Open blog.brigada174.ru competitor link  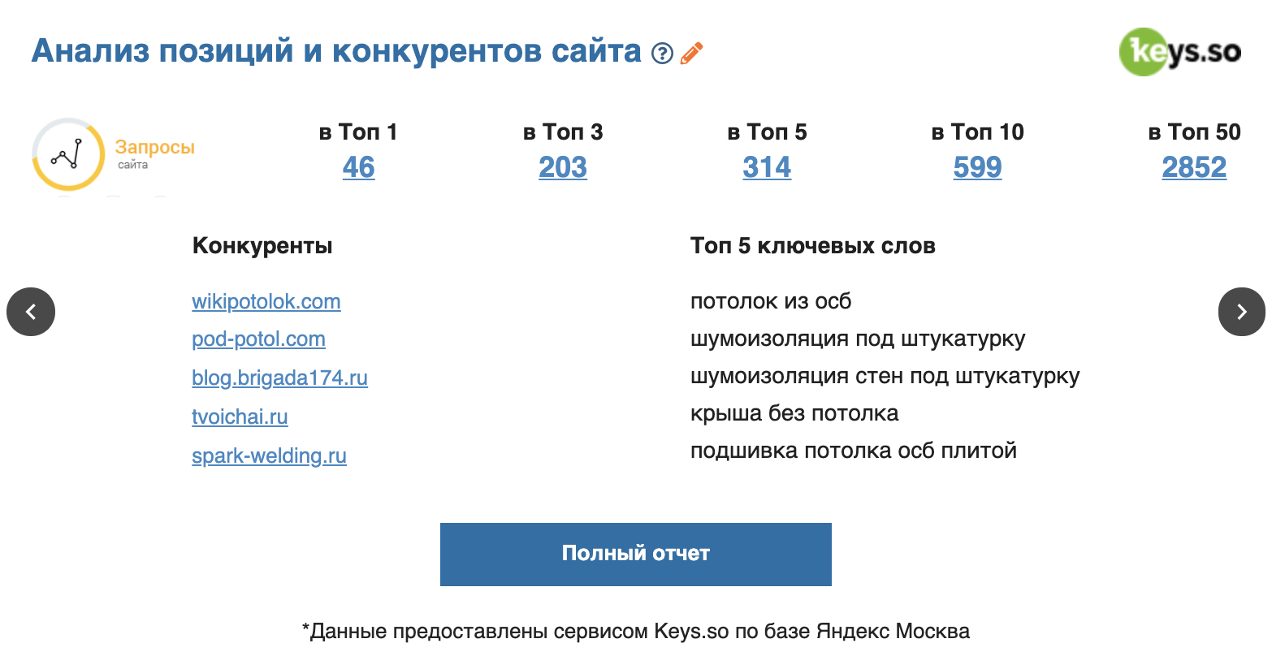point(279,378)
